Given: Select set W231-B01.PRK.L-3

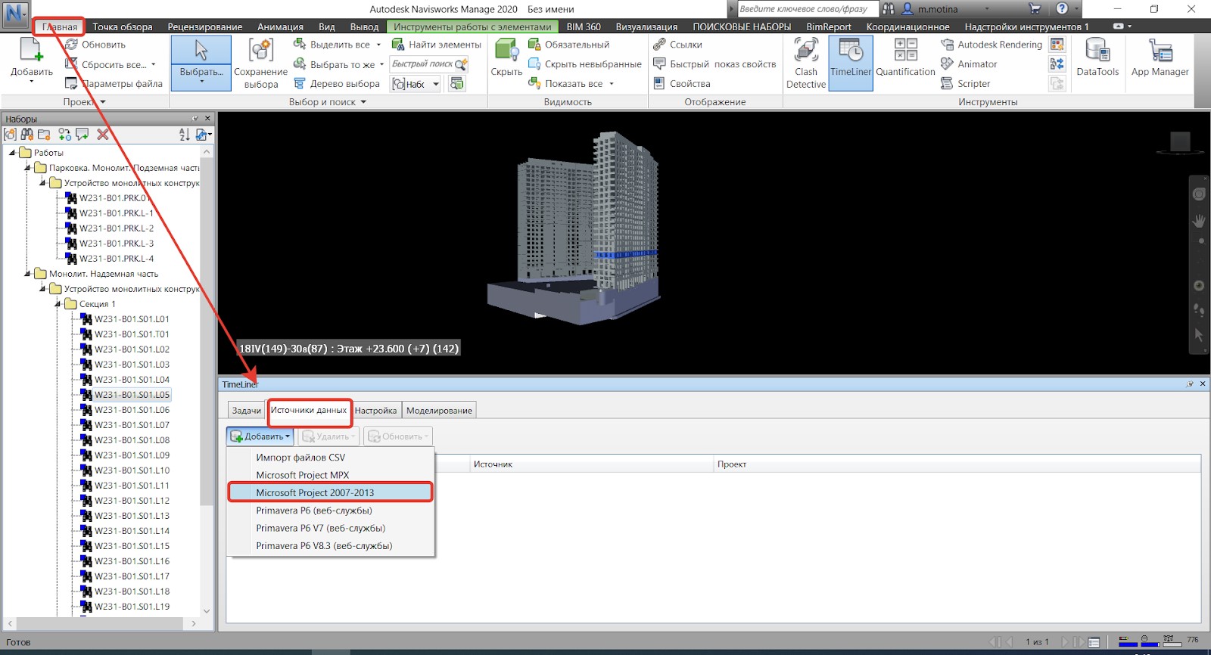Looking at the screenshot, I should [x=117, y=244].
